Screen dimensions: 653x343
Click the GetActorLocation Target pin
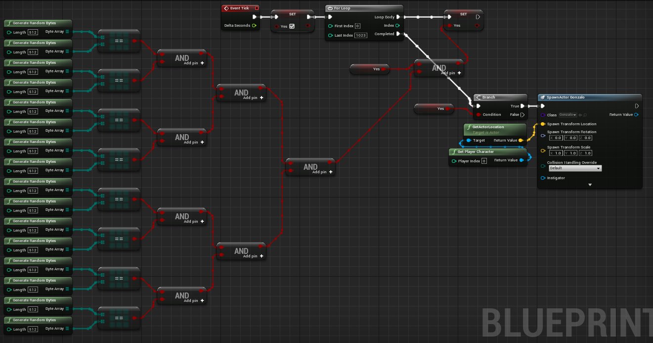(469, 141)
